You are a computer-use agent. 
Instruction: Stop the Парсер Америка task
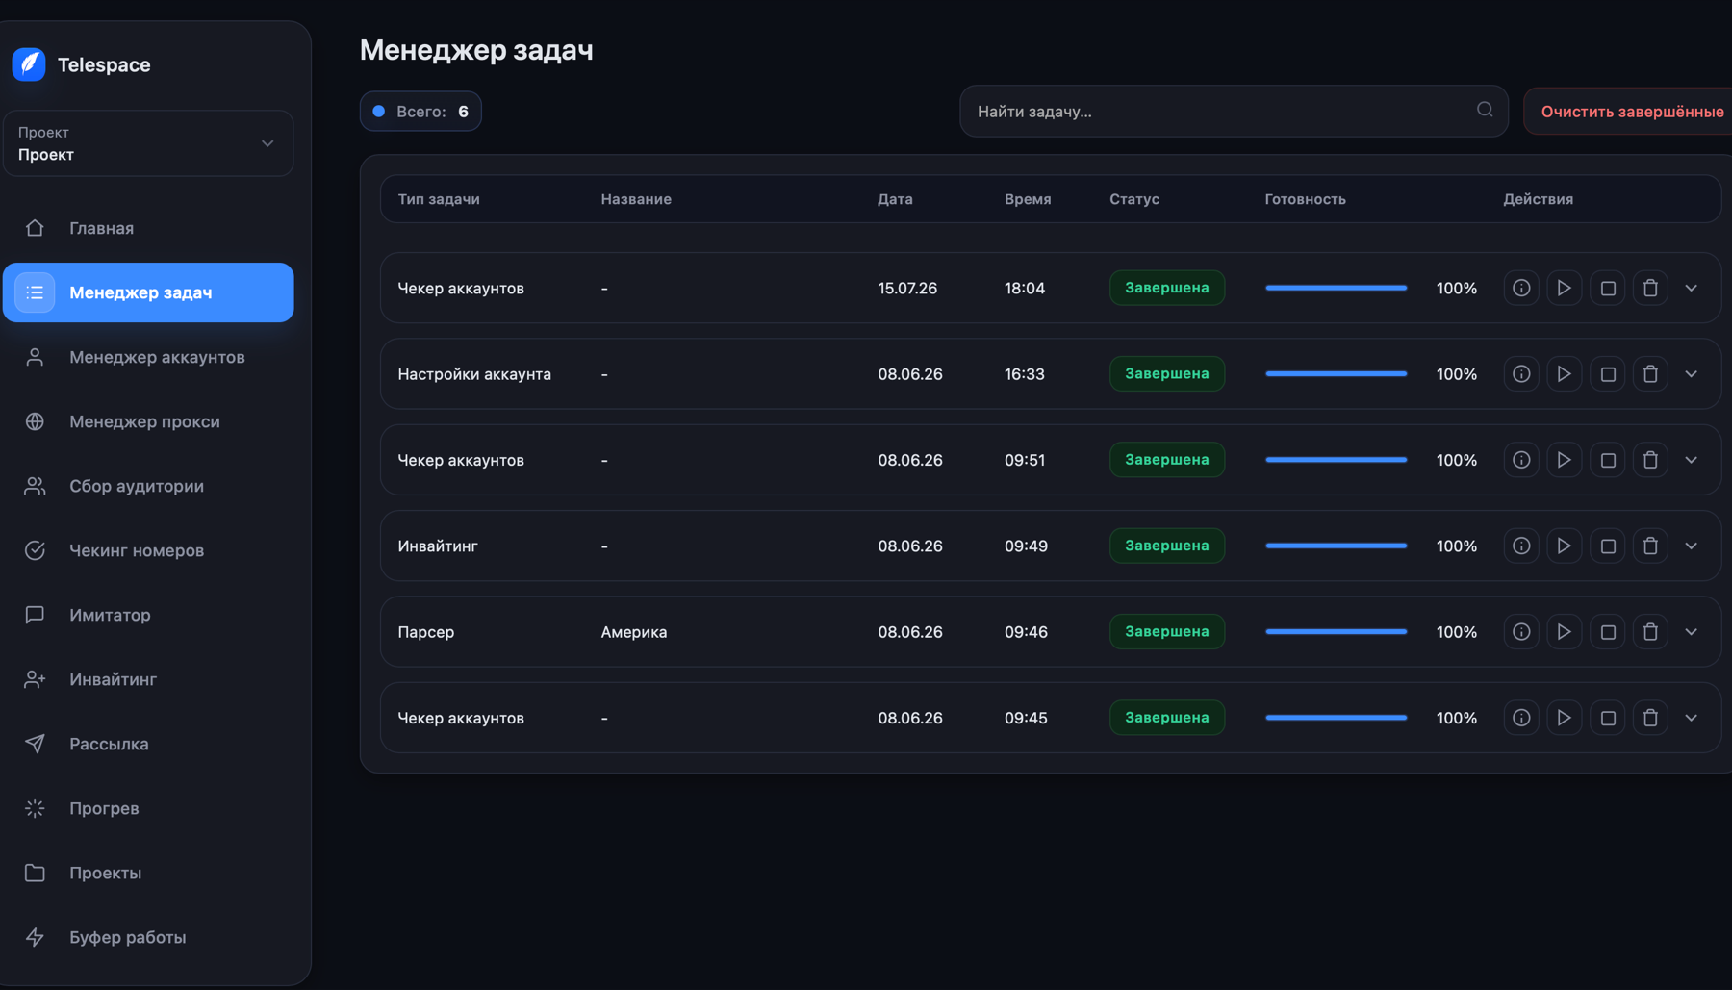[1608, 632]
